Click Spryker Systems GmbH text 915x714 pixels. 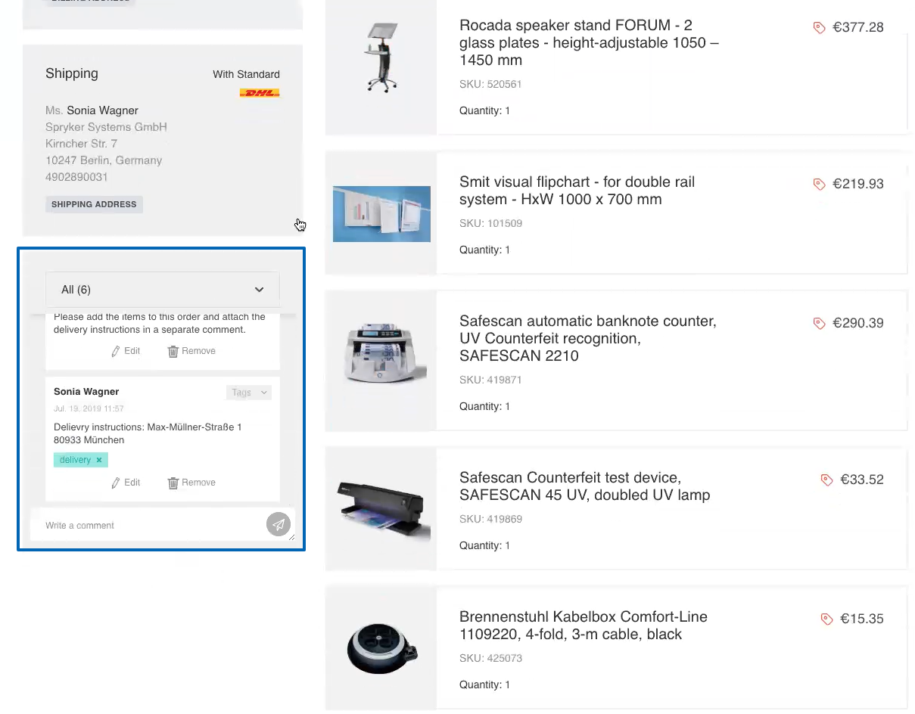tap(106, 127)
